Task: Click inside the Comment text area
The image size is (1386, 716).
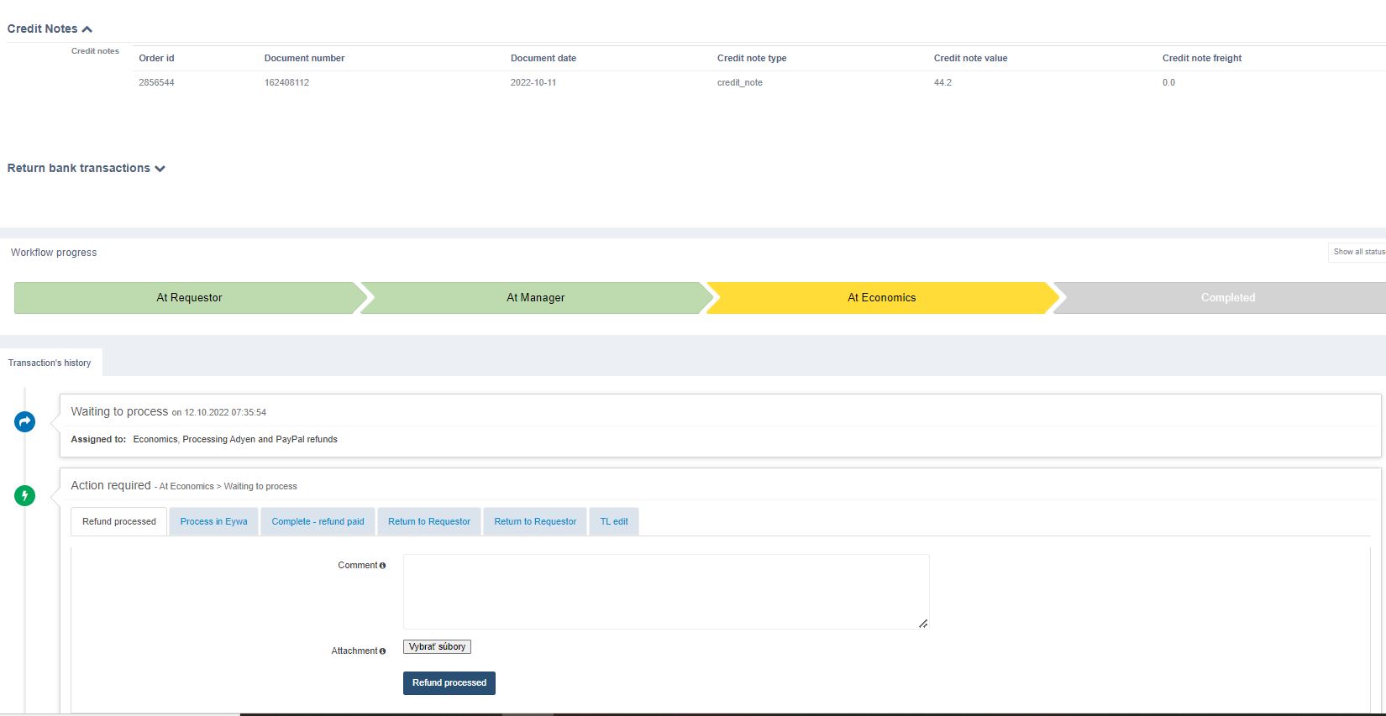Action: (x=666, y=592)
